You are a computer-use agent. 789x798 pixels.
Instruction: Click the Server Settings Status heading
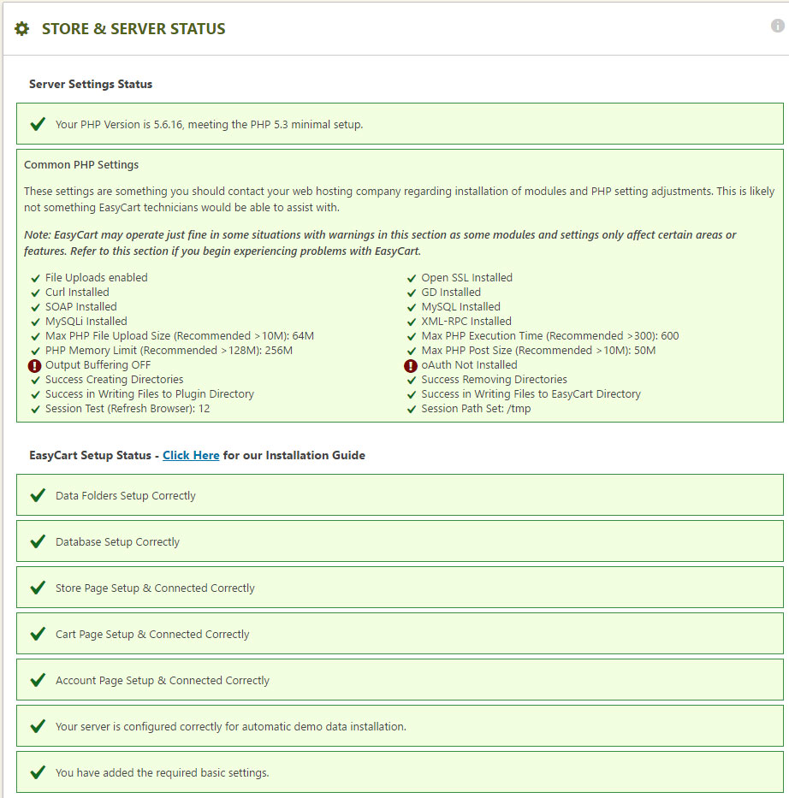point(91,84)
